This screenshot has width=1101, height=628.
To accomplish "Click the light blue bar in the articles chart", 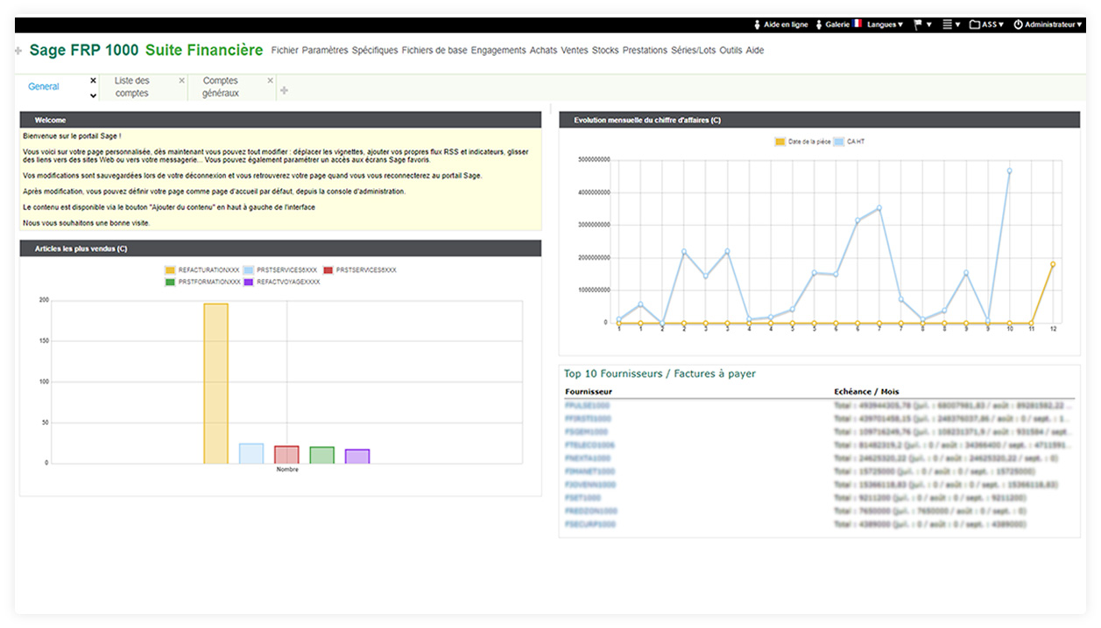I will [251, 453].
